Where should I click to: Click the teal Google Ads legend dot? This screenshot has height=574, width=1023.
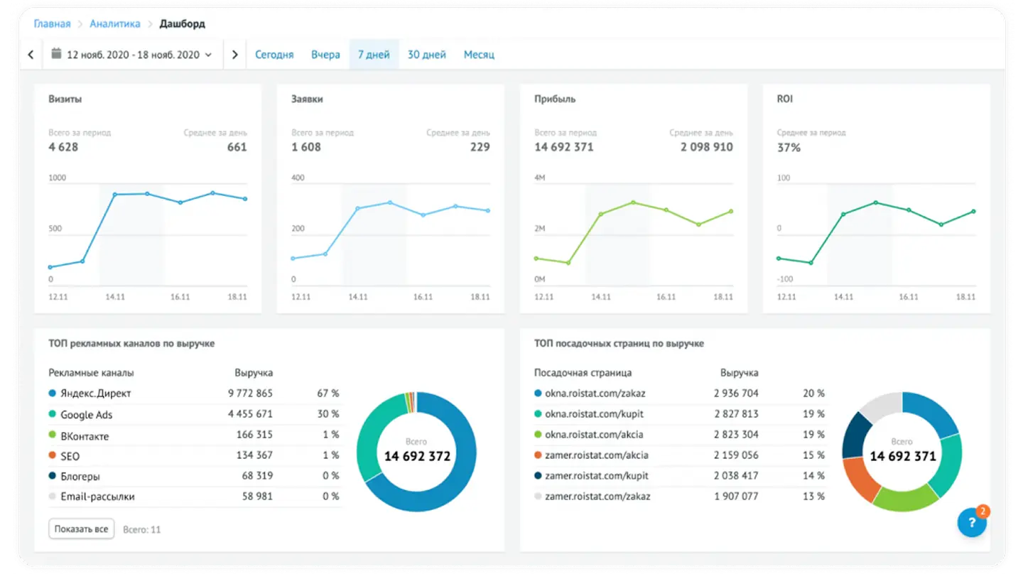click(53, 414)
